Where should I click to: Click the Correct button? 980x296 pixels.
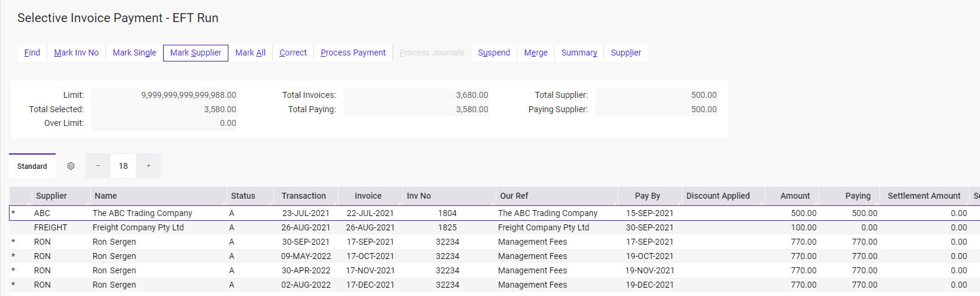pos(293,53)
